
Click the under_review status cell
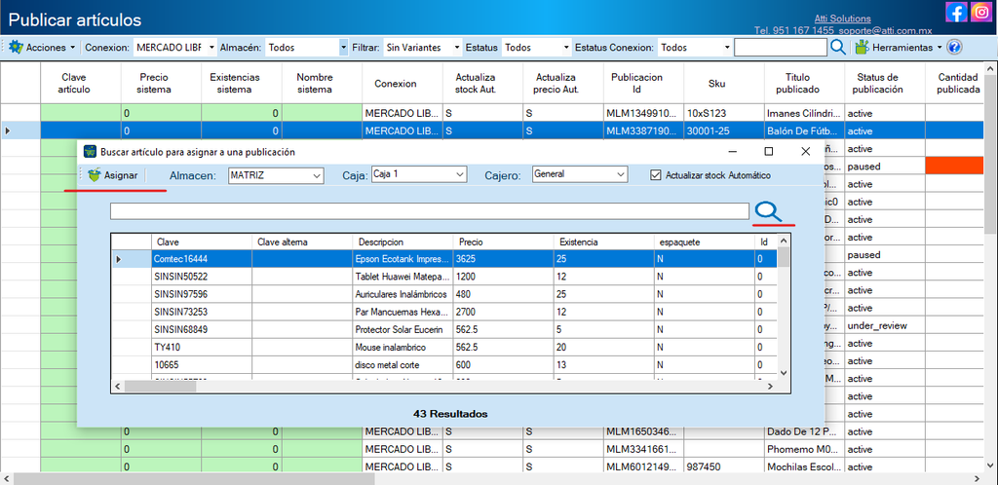pos(885,325)
